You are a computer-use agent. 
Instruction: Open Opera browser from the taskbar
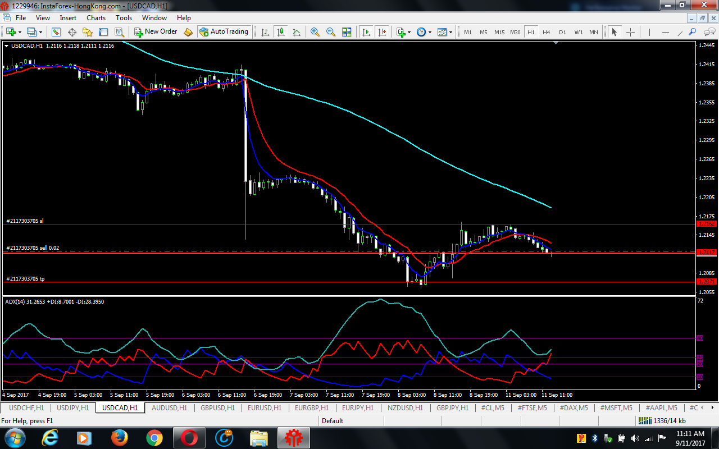click(189, 438)
